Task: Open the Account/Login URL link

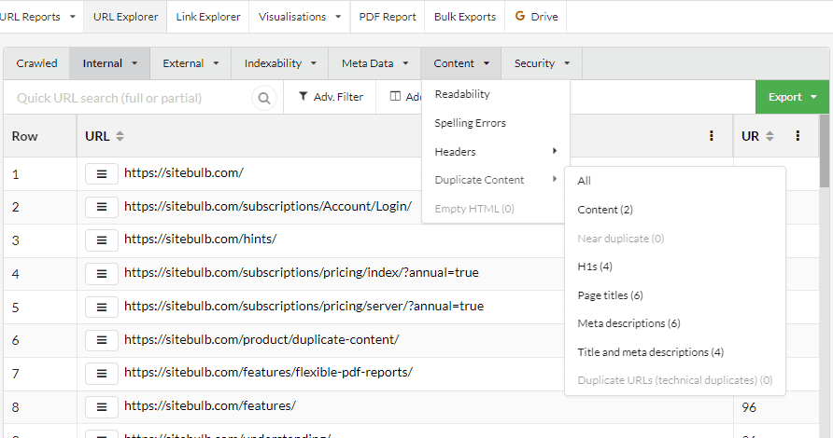Action: 268,206
